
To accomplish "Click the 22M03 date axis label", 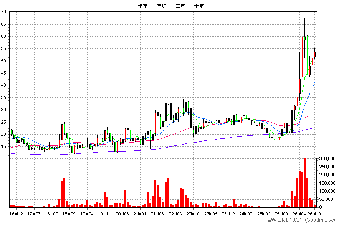I will (x=175, y=214).
